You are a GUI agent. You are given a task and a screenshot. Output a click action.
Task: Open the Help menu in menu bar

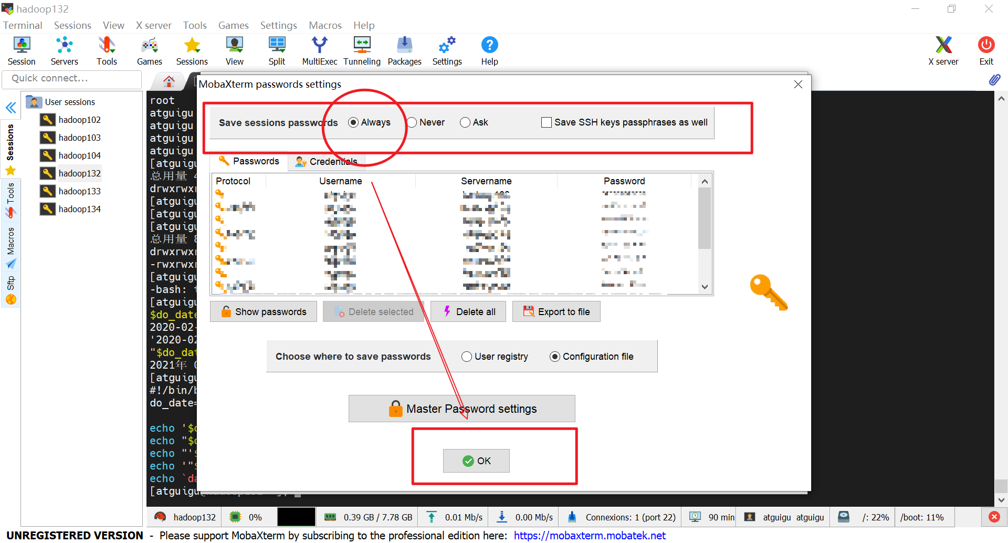364,25
